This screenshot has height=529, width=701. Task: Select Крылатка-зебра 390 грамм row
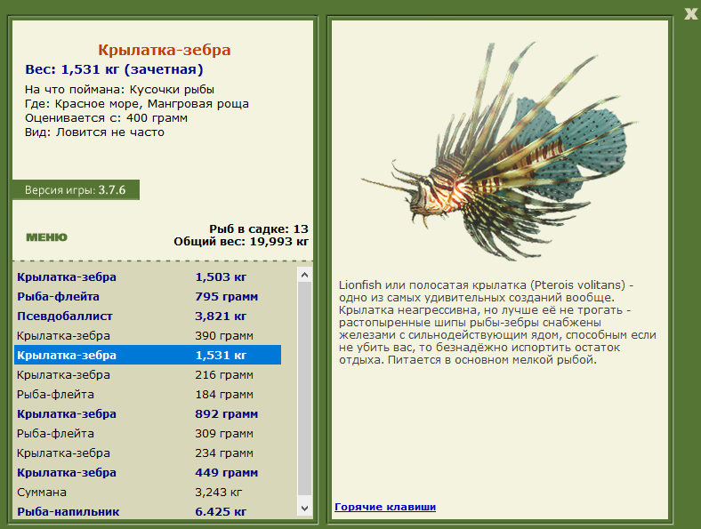[148, 336]
